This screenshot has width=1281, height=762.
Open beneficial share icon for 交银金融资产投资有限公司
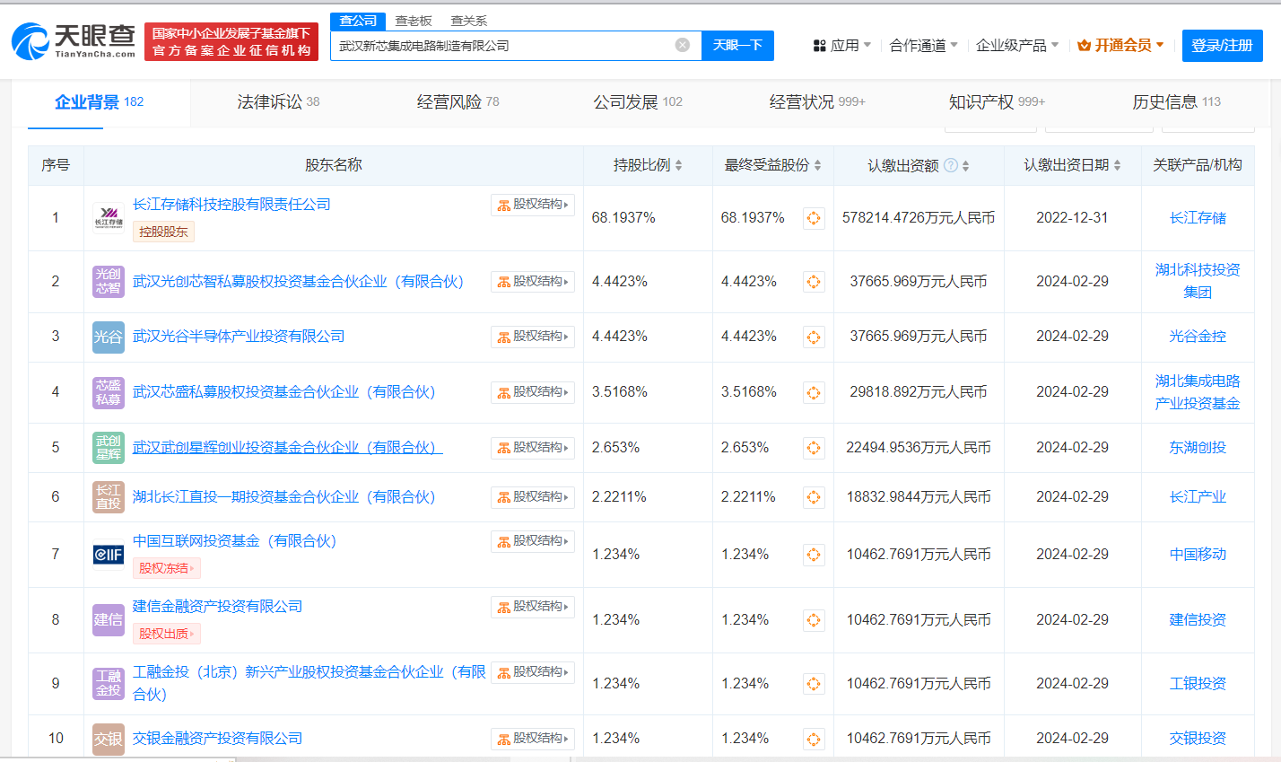click(x=814, y=739)
